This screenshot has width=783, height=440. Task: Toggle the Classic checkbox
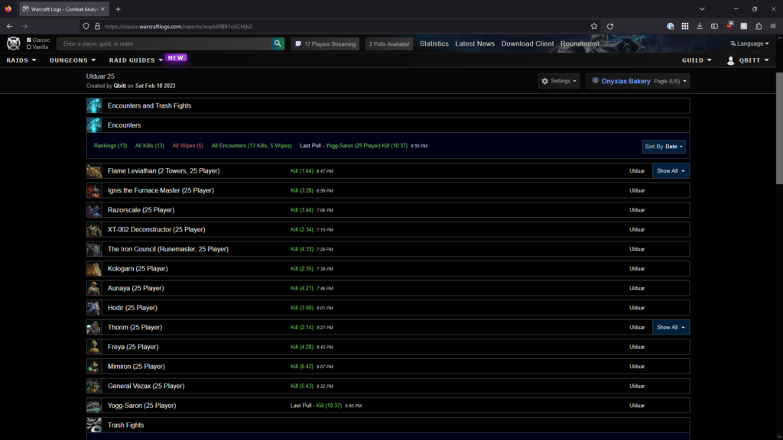29,40
